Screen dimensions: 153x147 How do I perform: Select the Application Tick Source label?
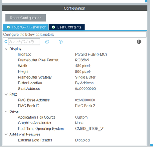click(37, 117)
